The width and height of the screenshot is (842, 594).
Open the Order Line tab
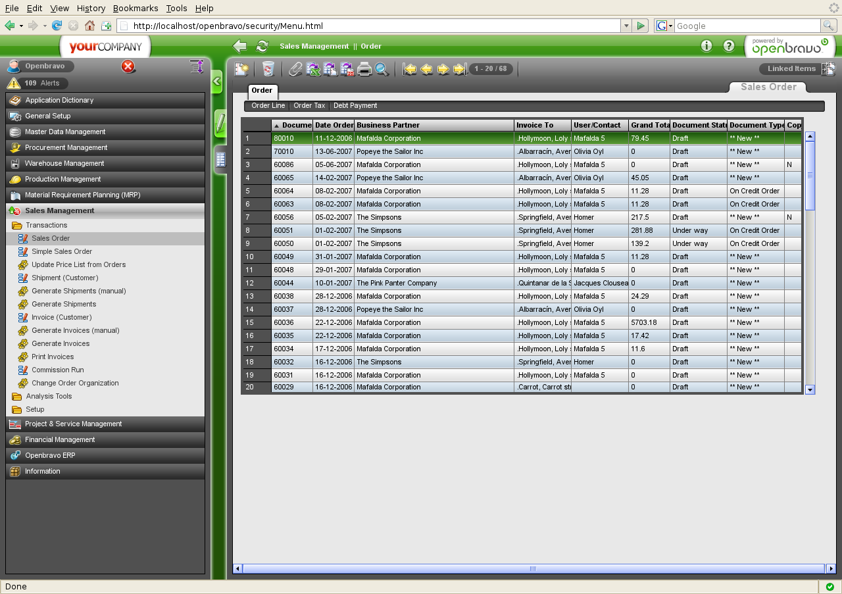pos(268,105)
